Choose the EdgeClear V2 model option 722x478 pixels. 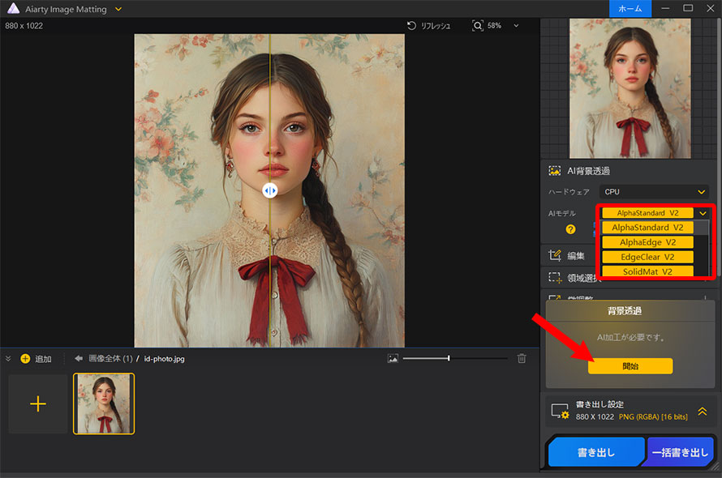click(x=647, y=257)
